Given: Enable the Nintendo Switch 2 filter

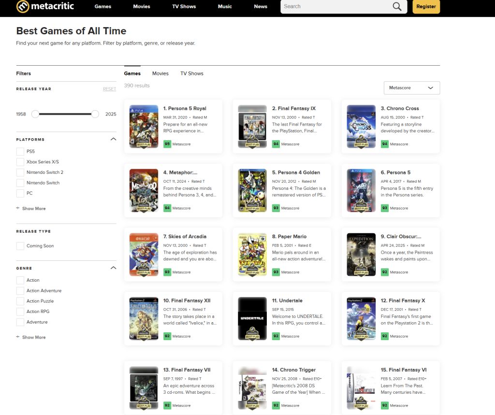Looking at the screenshot, I should click(20, 172).
